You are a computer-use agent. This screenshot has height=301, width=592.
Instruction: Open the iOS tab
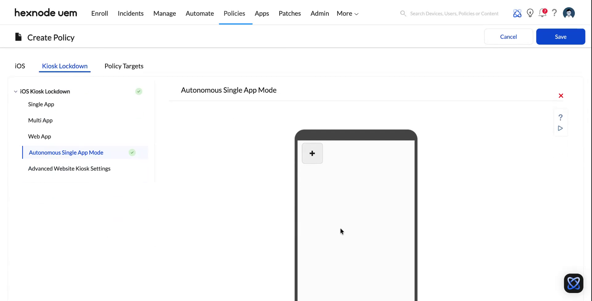tap(20, 66)
